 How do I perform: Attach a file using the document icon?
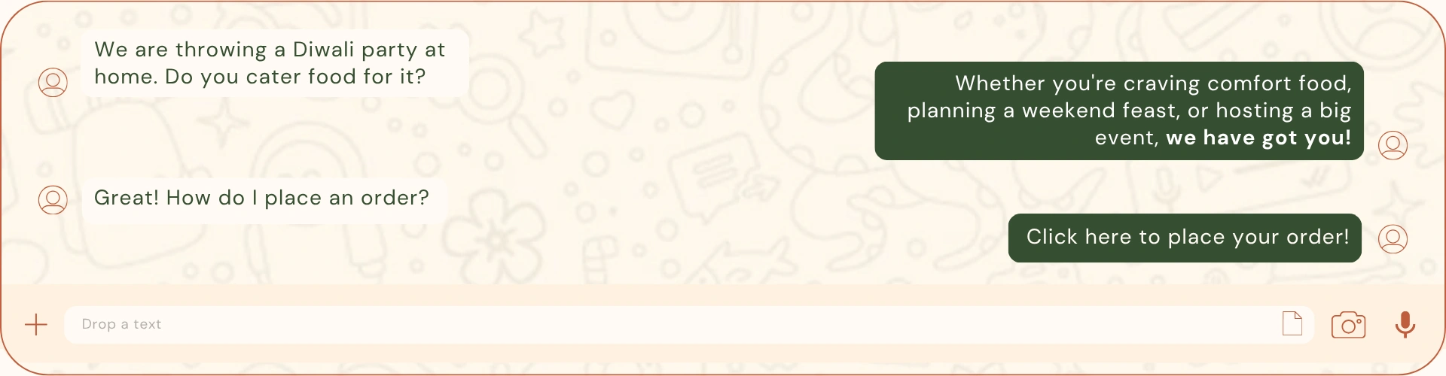[x=1292, y=323]
